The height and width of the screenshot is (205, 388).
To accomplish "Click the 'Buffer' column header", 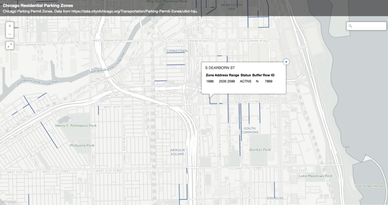I will 257,75.
